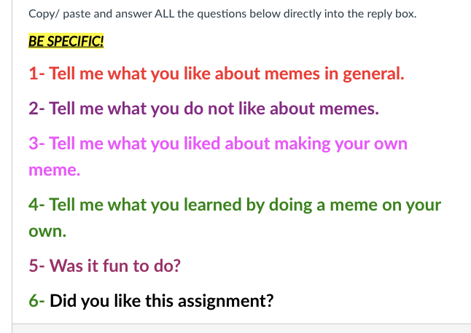
Task: Click the green number "6-"
Action: pyautogui.click(x=37, y=299)
